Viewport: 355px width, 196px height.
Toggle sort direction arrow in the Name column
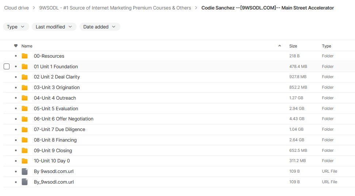point(280,46)
